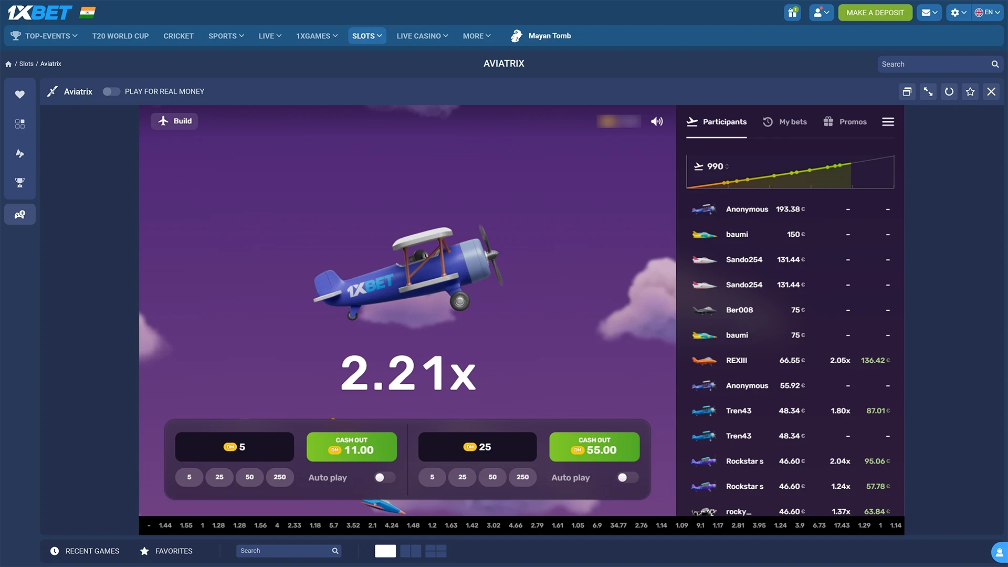Reload the game with the refresh icon

point(949,91)
